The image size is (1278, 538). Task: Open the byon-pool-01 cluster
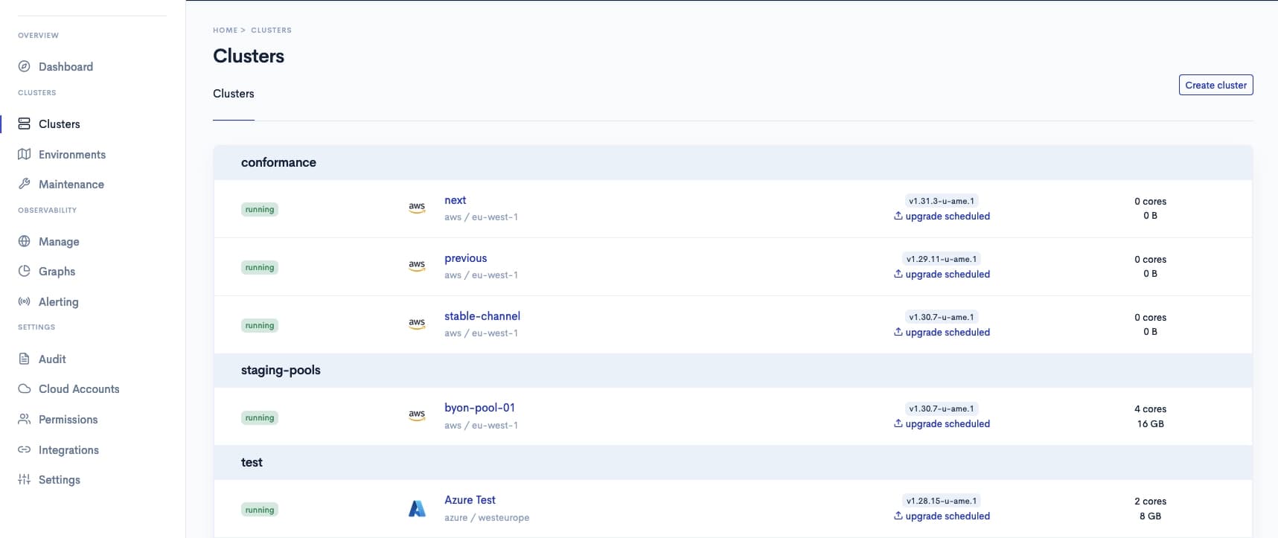(x=479, y=408)
